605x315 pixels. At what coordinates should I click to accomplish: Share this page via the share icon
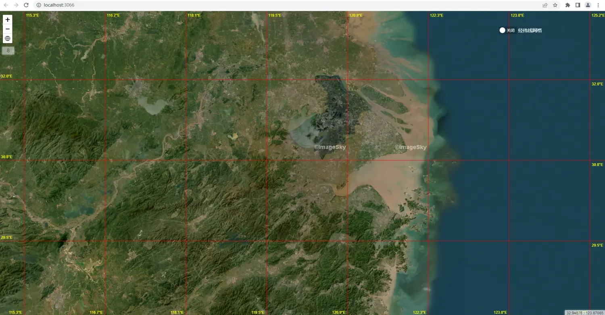coord(545,5)
